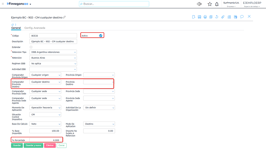266x155 pixels.
Task: Open the Retencion dropdown showing Buenos Aires
Action: 53,58
